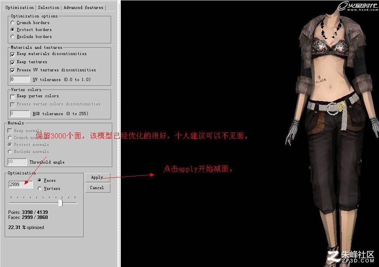Click the Threshold angle input field
The width and height of the screenshot is (379, 267).
point(17,161)
